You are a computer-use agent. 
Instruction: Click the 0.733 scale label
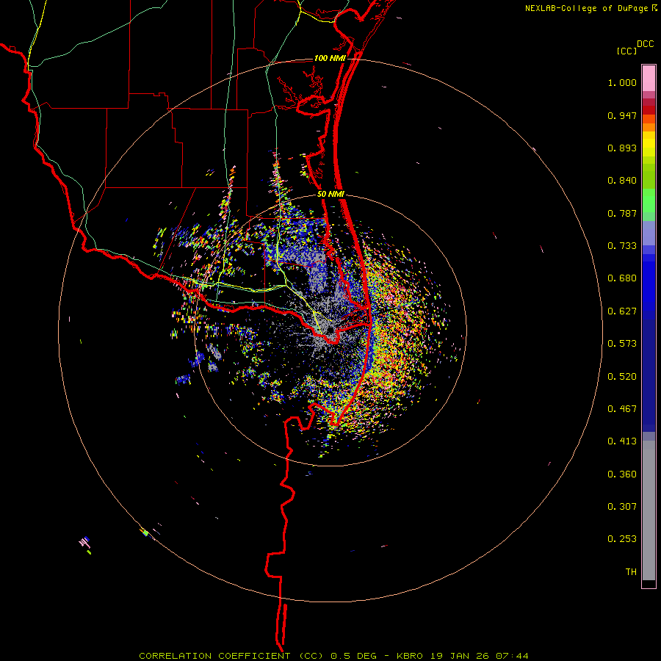(622, 246)
